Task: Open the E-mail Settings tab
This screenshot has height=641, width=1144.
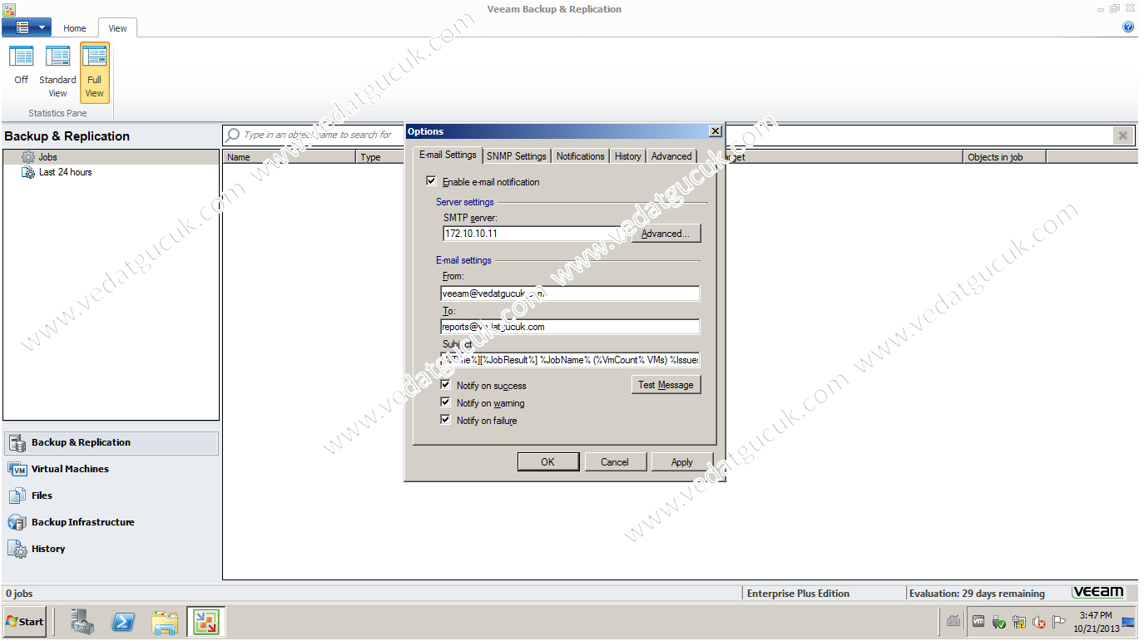Action: 448,155
